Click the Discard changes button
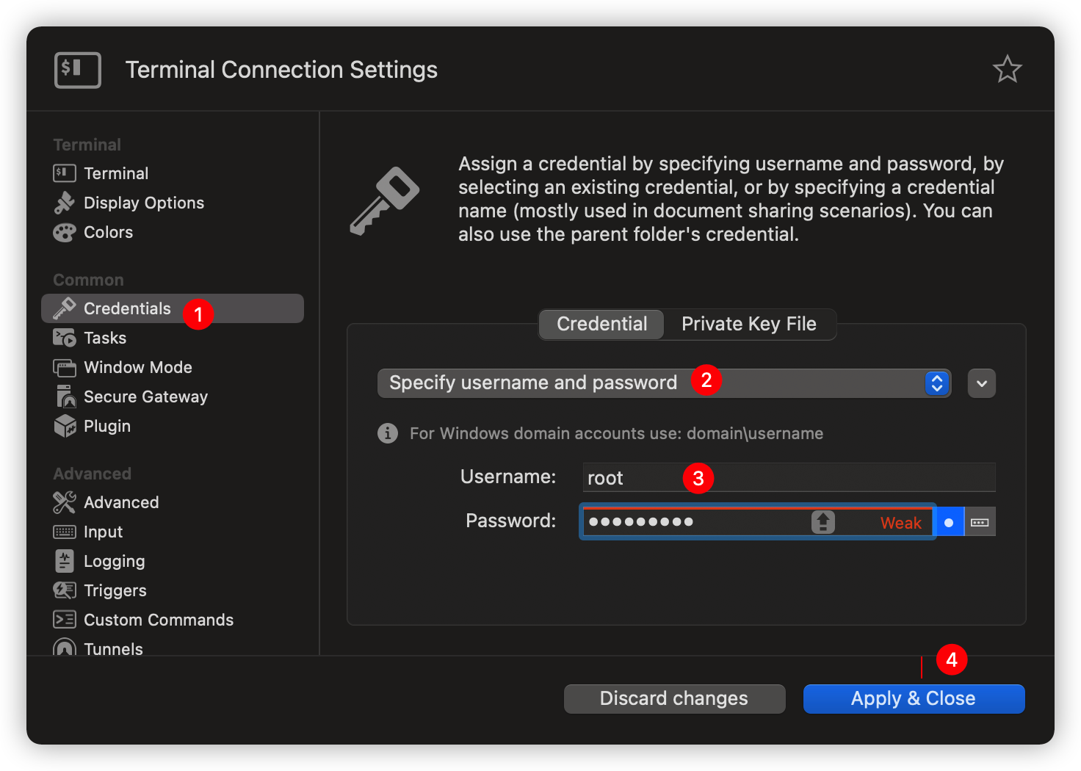The image size is (1081, 771). [x=673, y=699]
